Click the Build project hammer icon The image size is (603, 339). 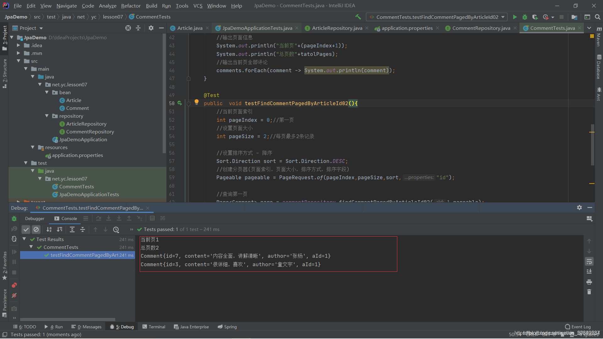click(x=358, y=17)
